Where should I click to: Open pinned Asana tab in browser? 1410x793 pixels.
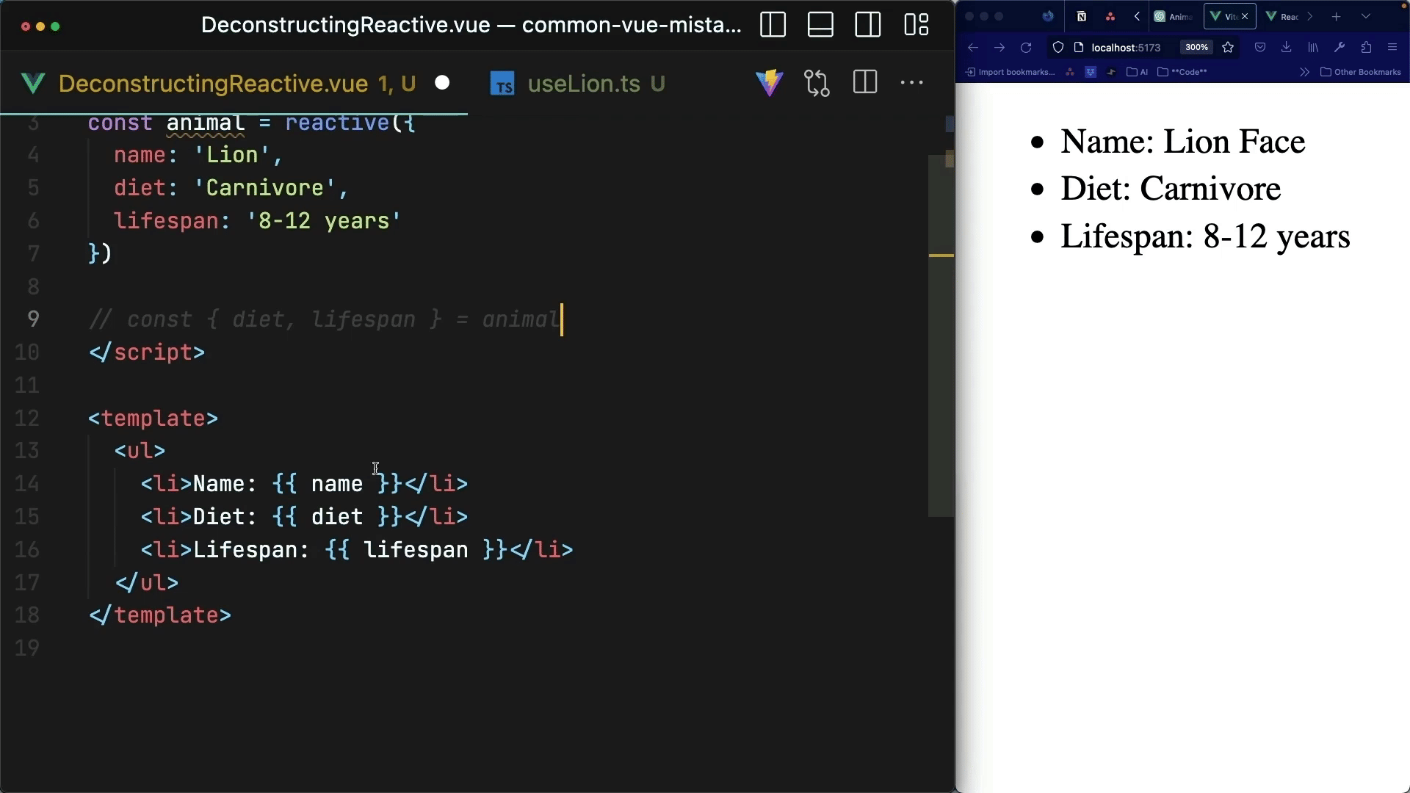1110,16
